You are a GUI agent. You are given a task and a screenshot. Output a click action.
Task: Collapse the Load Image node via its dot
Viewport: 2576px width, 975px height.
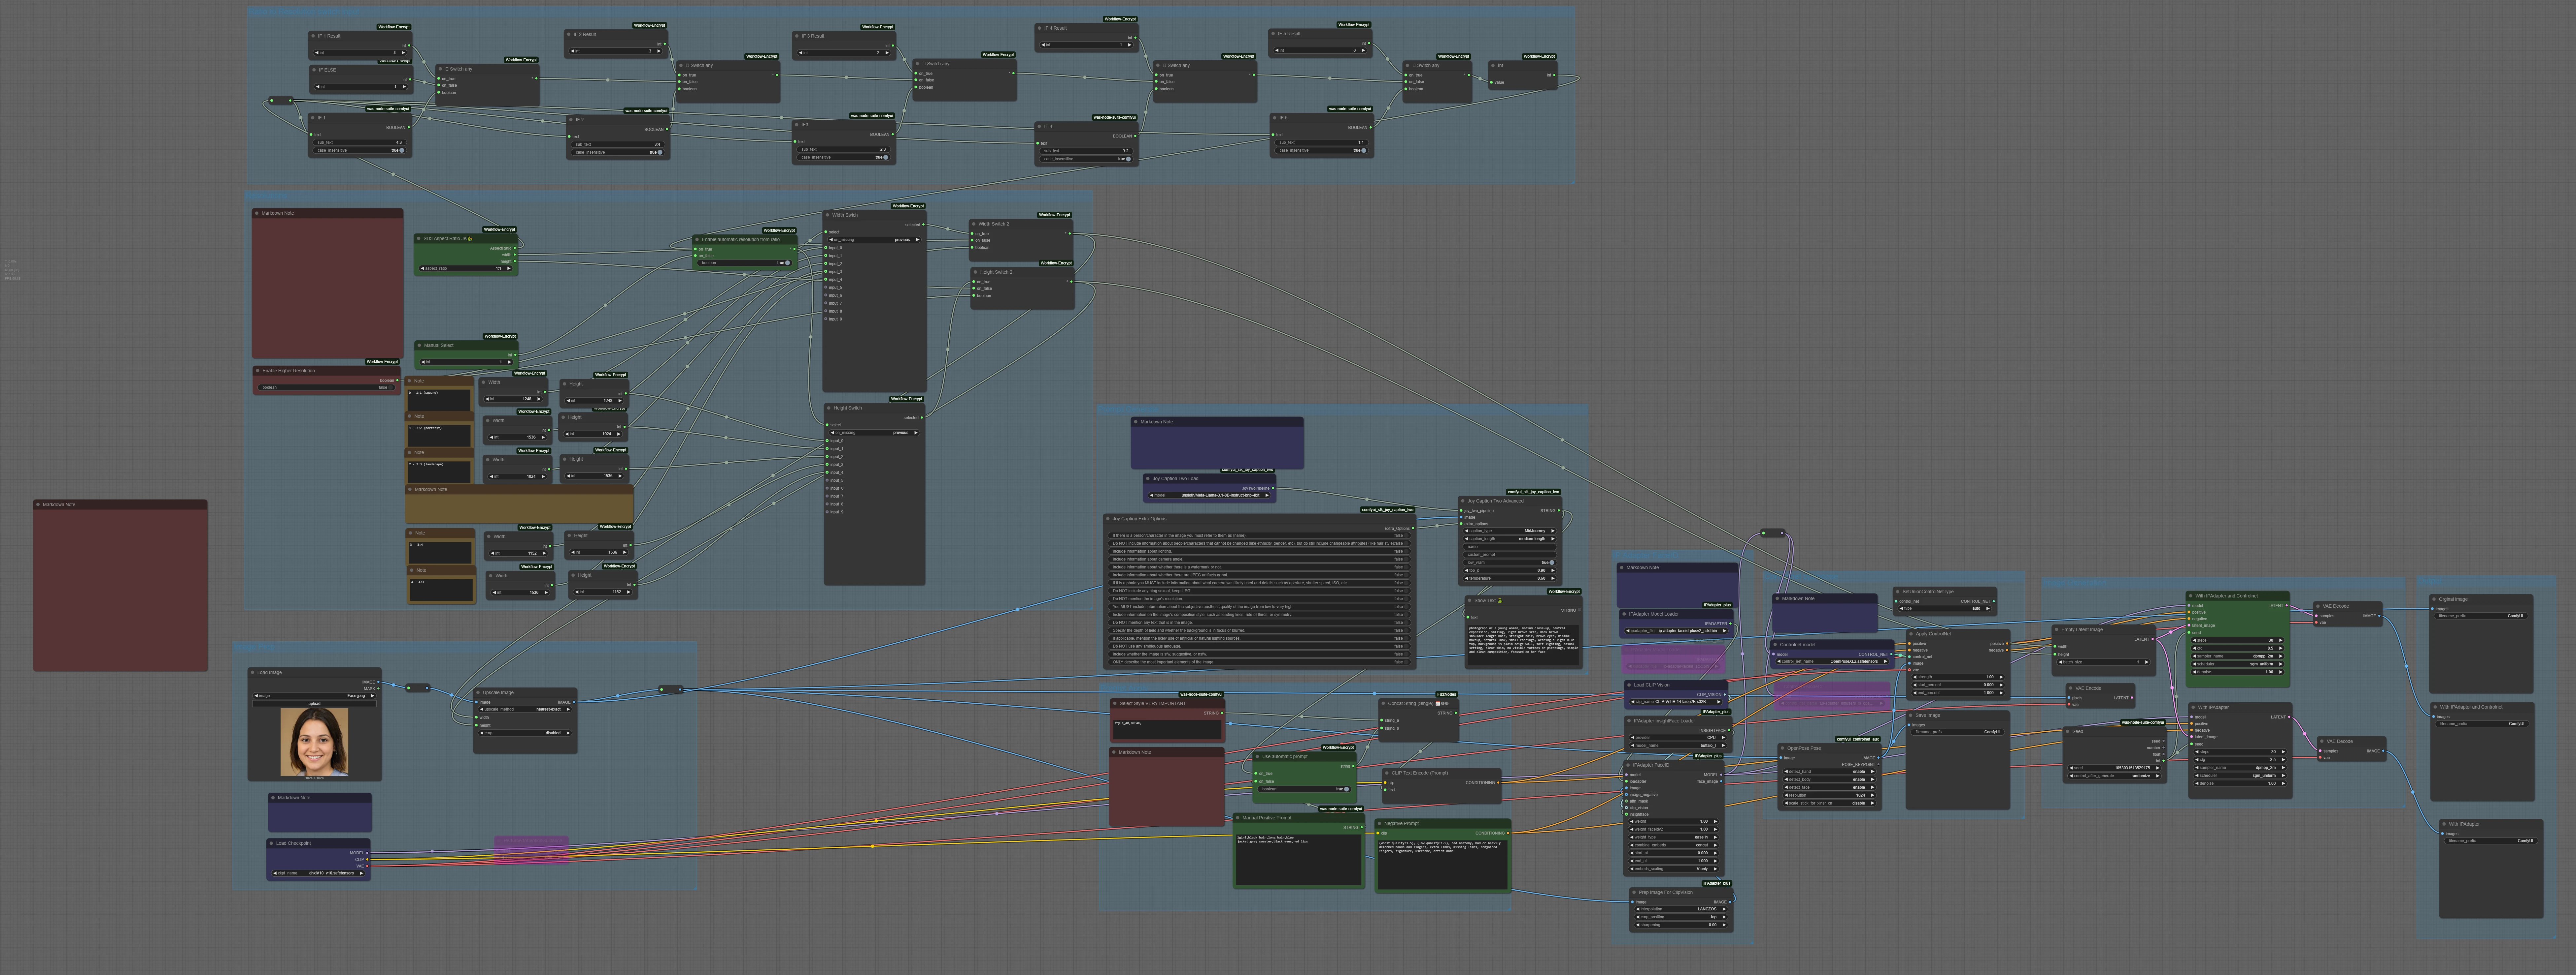[x=253, y=672]
